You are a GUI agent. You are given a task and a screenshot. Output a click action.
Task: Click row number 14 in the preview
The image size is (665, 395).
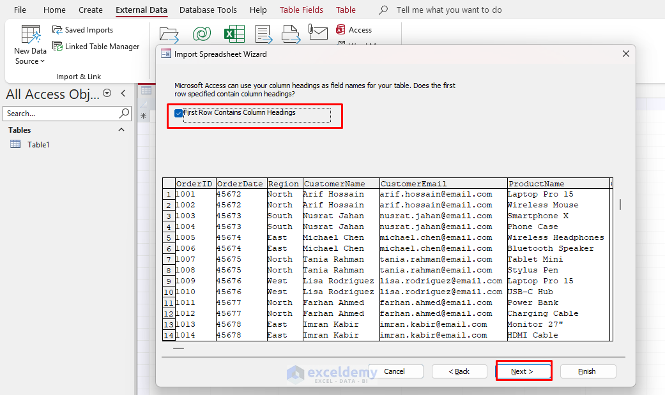tap(169, 335)
